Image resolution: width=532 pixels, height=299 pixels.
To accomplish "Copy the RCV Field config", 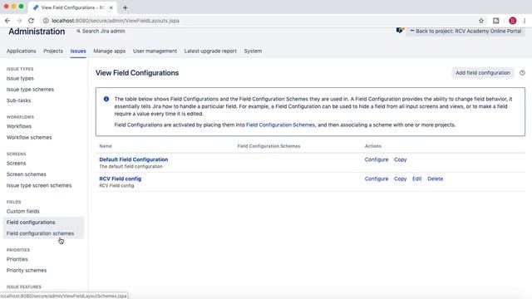I will pyautogui.click(x=401, y=179).
